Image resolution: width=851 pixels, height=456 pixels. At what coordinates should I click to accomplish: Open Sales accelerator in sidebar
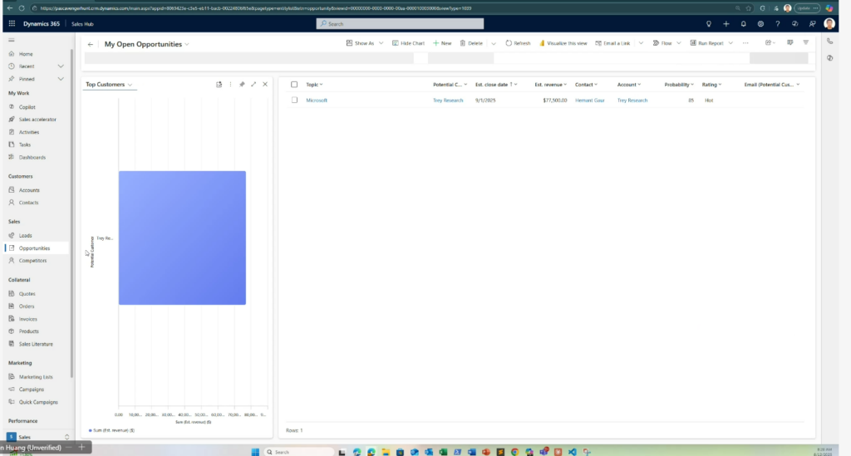(37, 120)
